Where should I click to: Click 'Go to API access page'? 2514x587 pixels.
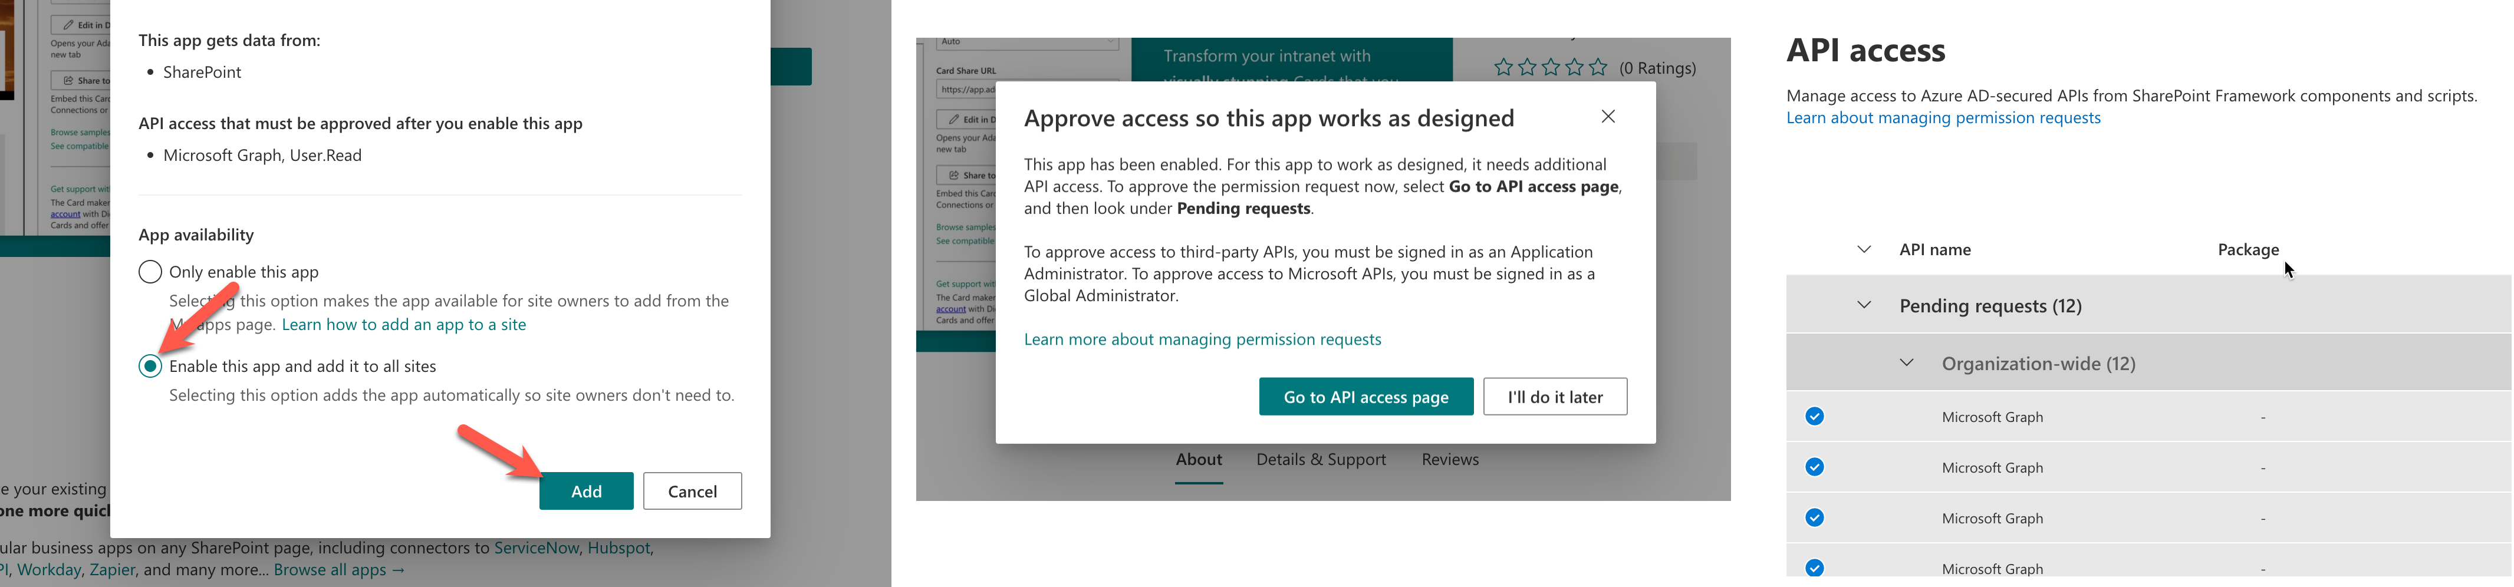[x=1366, y=397]
